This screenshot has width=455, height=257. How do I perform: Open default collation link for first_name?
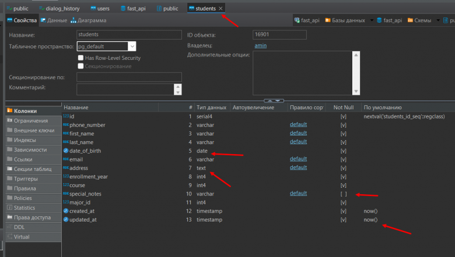pos(298,133)
